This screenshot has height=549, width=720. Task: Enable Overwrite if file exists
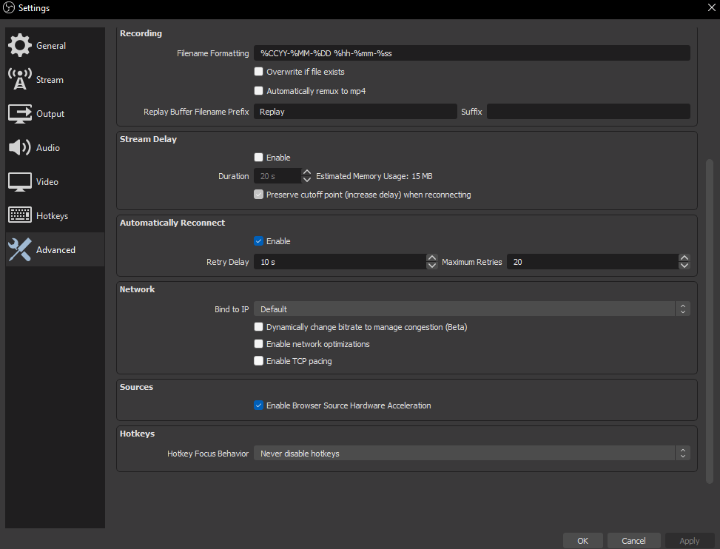258,72
